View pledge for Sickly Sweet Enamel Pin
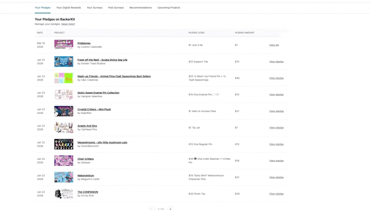370x210 pixels. click(276, 95)
